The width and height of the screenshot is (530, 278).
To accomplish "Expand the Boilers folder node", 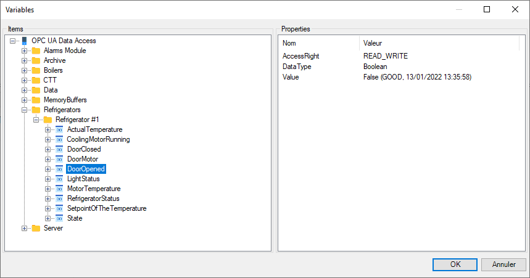I will coord(25,70).
